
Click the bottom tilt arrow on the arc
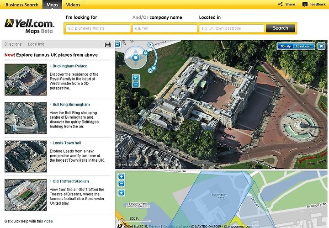tap(150, 70)
